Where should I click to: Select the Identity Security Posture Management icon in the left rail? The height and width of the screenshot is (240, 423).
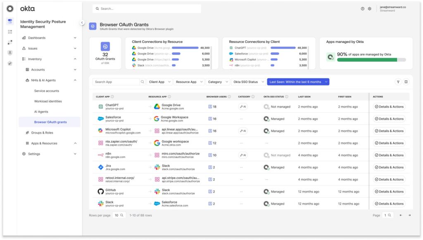click(x=9, y=20)
